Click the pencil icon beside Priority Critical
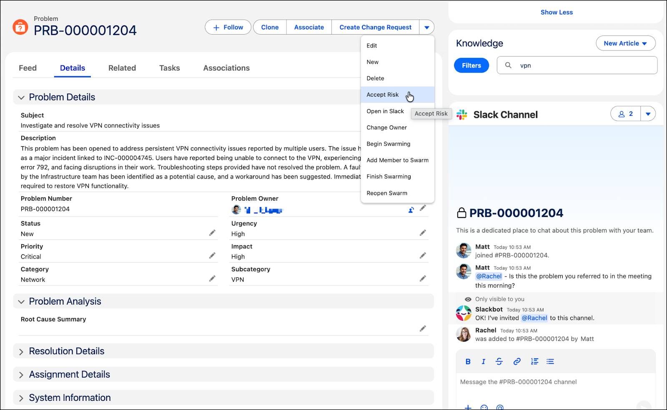 212,255
